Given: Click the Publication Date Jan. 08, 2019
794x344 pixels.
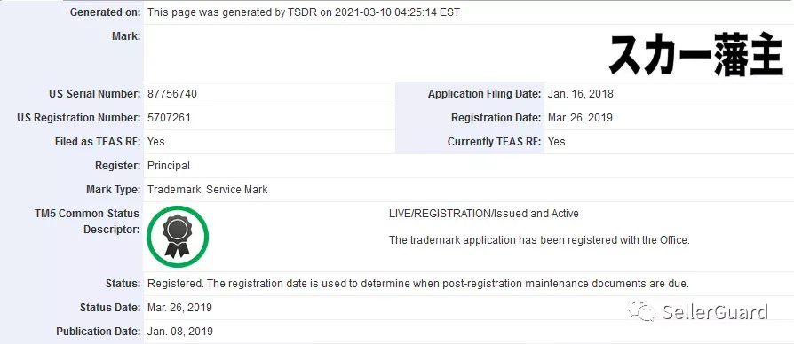Looking at the screenshot, I should (180, 332).
